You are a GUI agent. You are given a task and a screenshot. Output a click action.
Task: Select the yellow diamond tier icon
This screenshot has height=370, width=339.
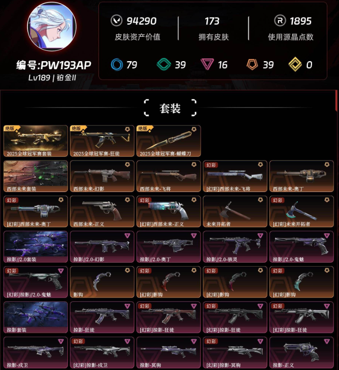(x=295, y=64)
